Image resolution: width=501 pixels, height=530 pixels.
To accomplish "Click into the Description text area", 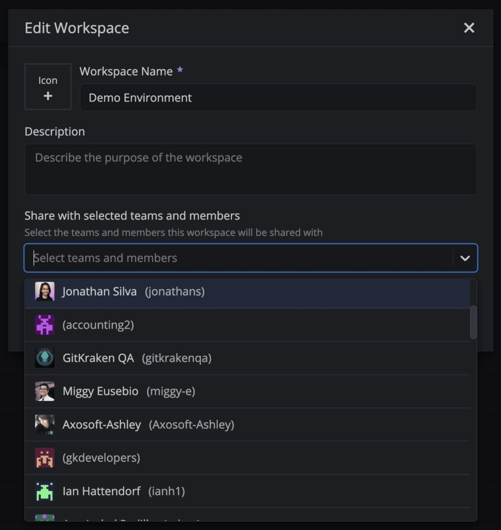I will (x=250, y=169).
